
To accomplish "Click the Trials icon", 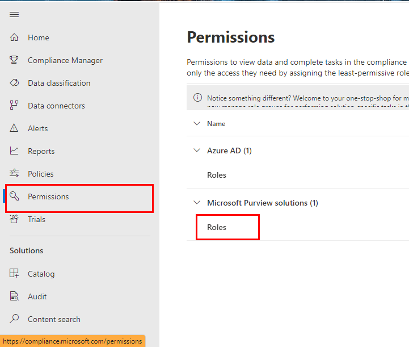I will coord(14,219).
